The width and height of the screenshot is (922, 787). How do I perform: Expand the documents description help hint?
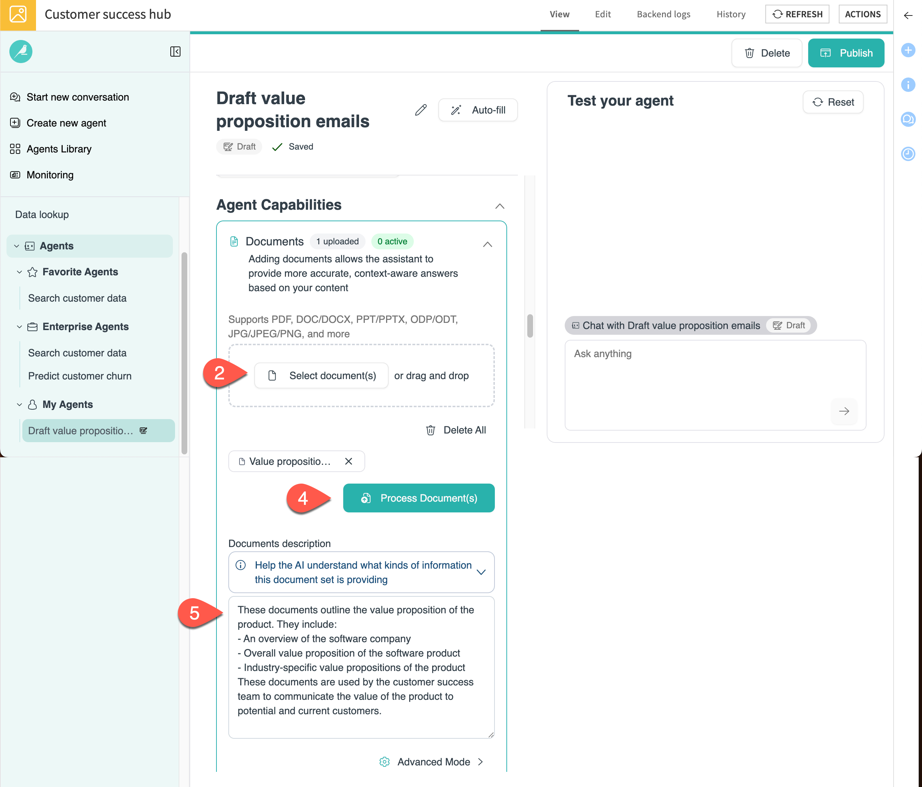coord(481,572)
